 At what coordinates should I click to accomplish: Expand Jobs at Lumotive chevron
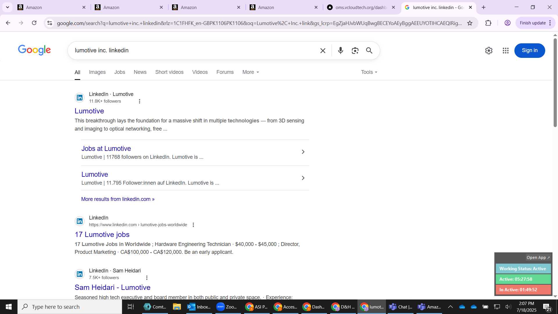[x=303, y=152]
